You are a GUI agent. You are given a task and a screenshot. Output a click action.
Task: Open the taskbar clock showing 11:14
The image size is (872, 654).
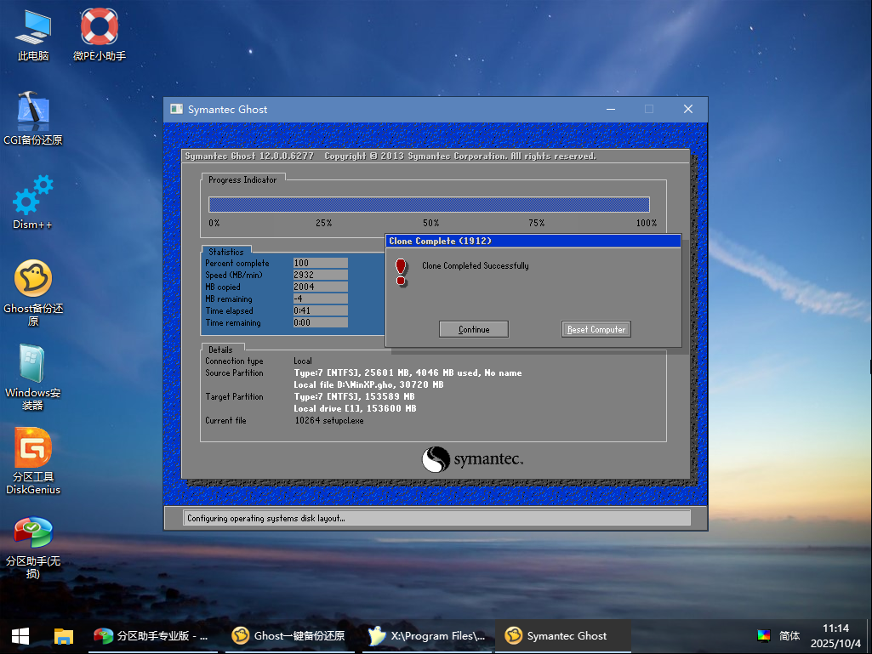pyautogui.click(x=835, y=635)
